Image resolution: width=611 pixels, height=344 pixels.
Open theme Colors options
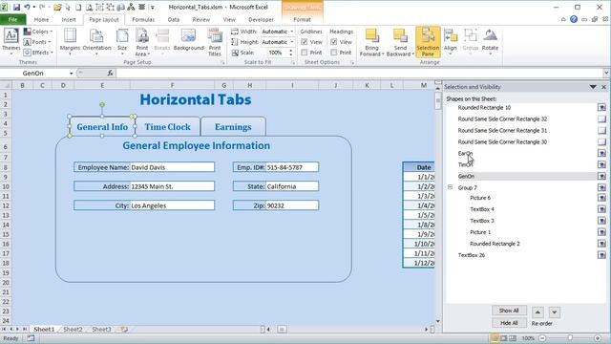tap(38, 32)
